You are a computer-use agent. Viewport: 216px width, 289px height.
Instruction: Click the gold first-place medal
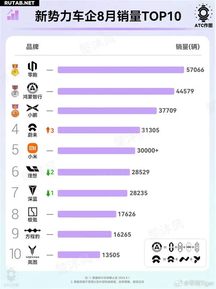click(15, 70)
